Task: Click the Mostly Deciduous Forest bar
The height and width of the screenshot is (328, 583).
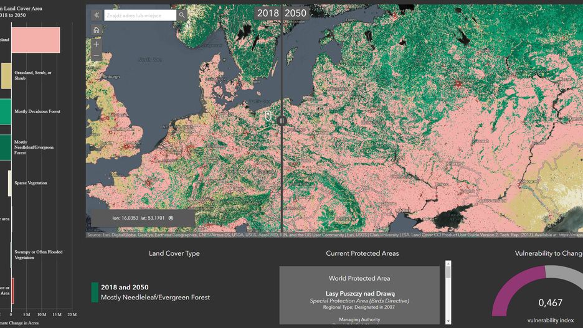Action: (x=6, y=111)
